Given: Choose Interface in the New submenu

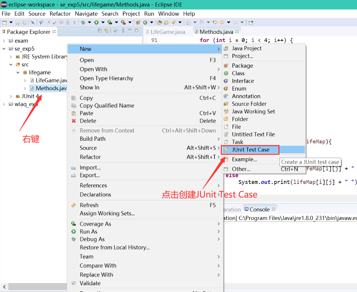Looking at the screenshot, I should pos(263,81).
